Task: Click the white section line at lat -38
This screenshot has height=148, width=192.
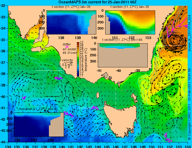Action: click(49, 70)
